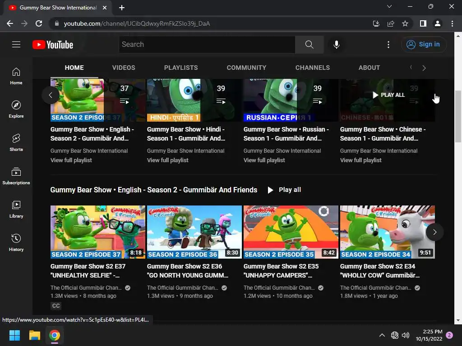Reload the page
This screenshot has height=346, width=462.
39,23
